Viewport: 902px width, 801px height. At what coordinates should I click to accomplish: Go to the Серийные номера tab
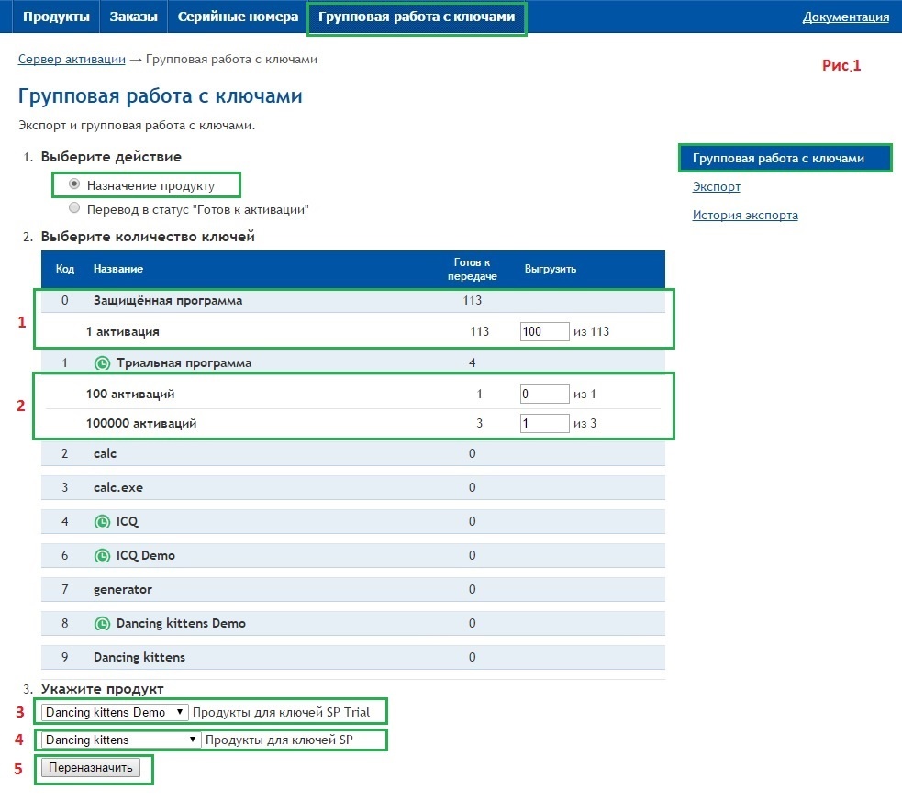[238, 17]
